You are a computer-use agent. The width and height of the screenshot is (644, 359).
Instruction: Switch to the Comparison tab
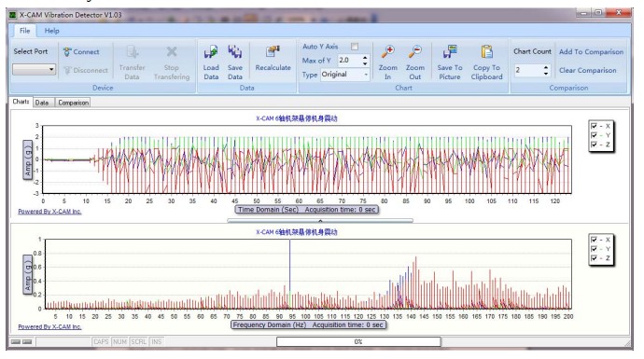click(x=73, y=103)
